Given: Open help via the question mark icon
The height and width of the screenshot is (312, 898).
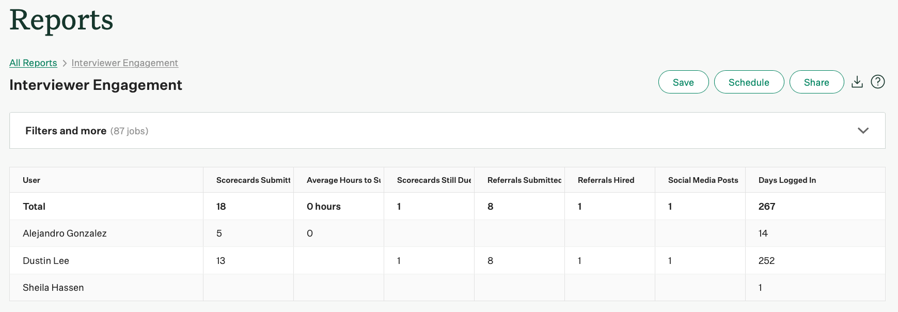Looking at the screenshot, I should pyautogui.click(x=878, y=82).
